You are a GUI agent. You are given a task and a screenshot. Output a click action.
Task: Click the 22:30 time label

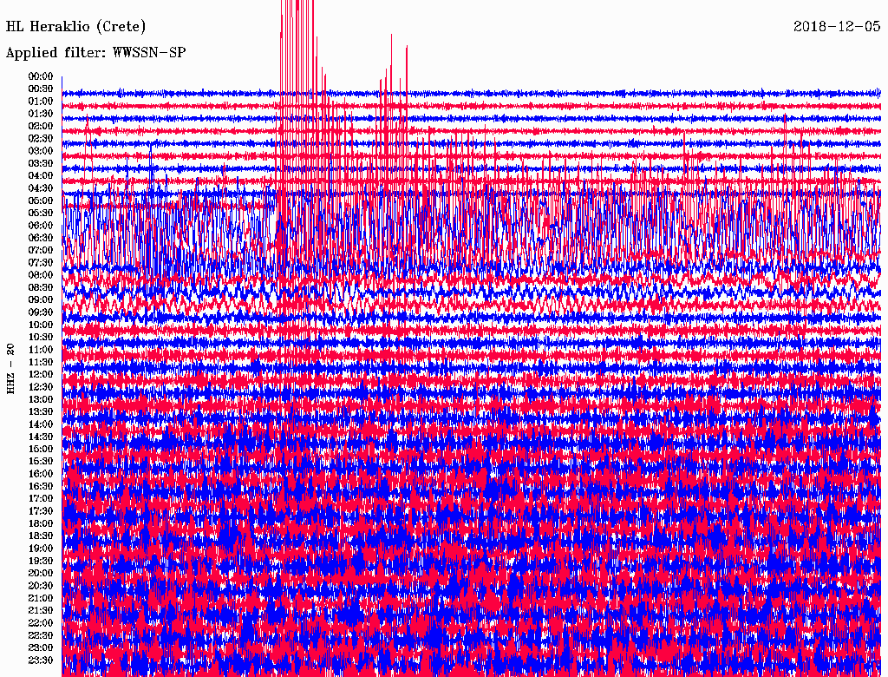41,635
